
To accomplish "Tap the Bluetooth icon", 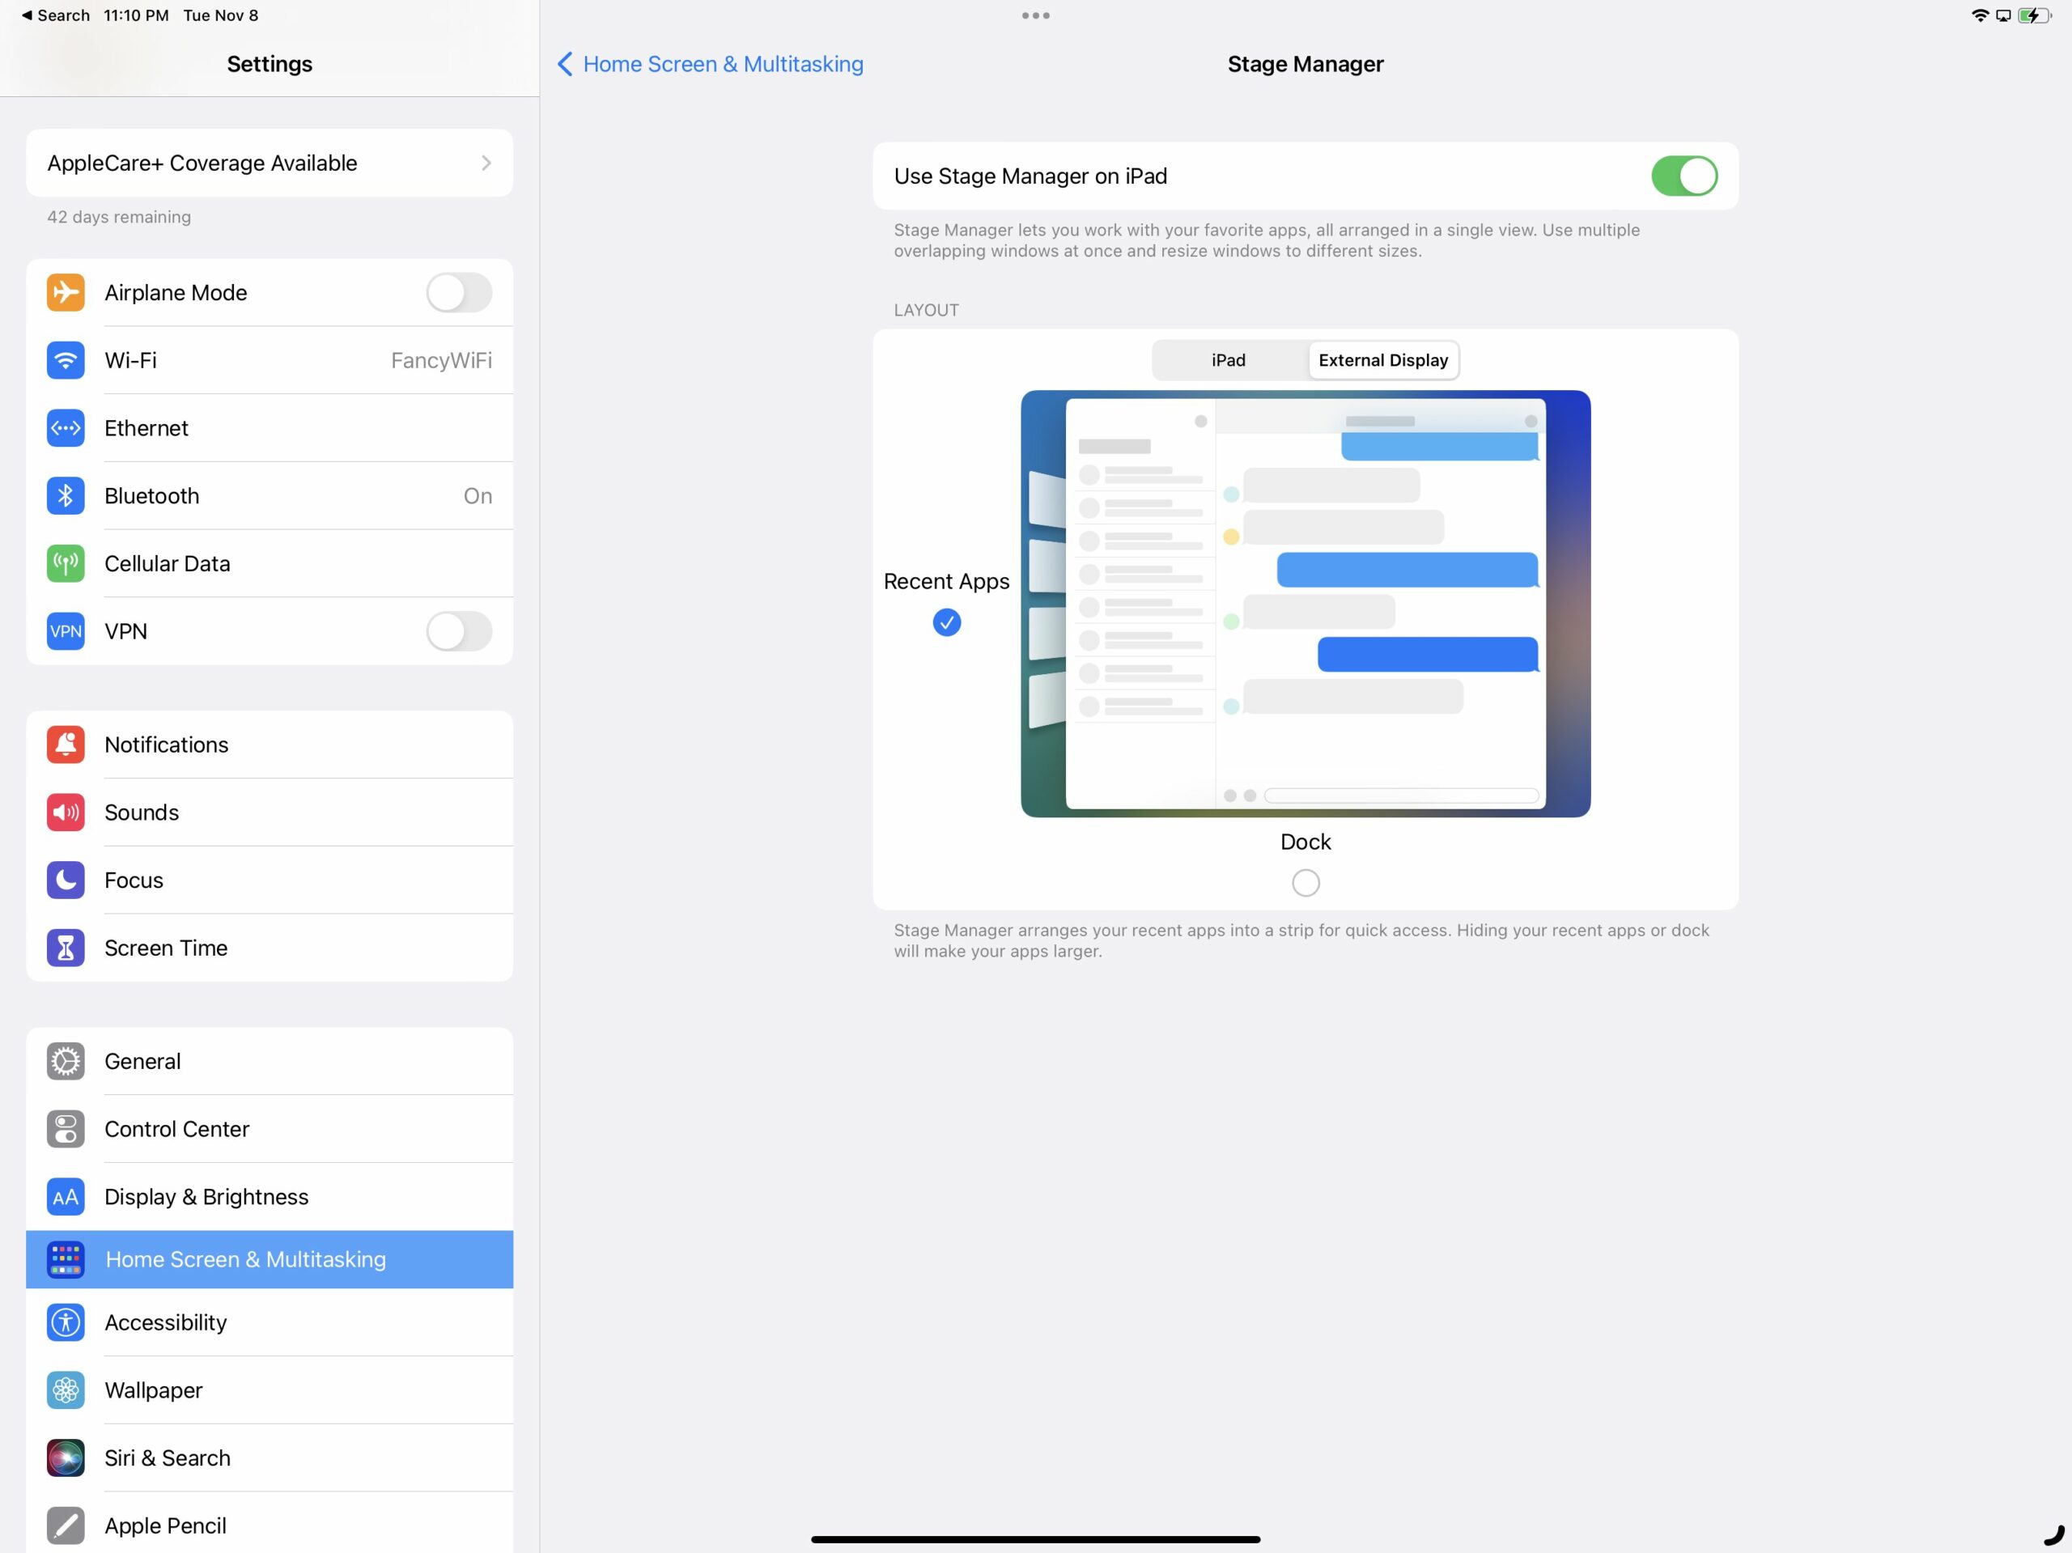I will point(66,495).
